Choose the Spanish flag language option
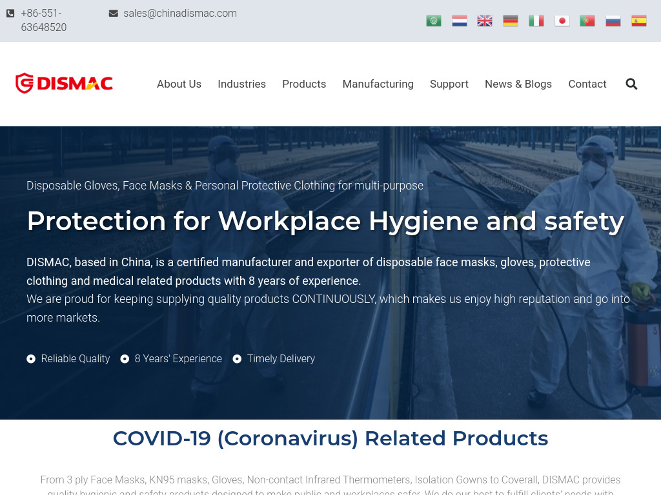The width and height of the screenshot is (661, 495). pyautogui.click(x=638, y=21)
